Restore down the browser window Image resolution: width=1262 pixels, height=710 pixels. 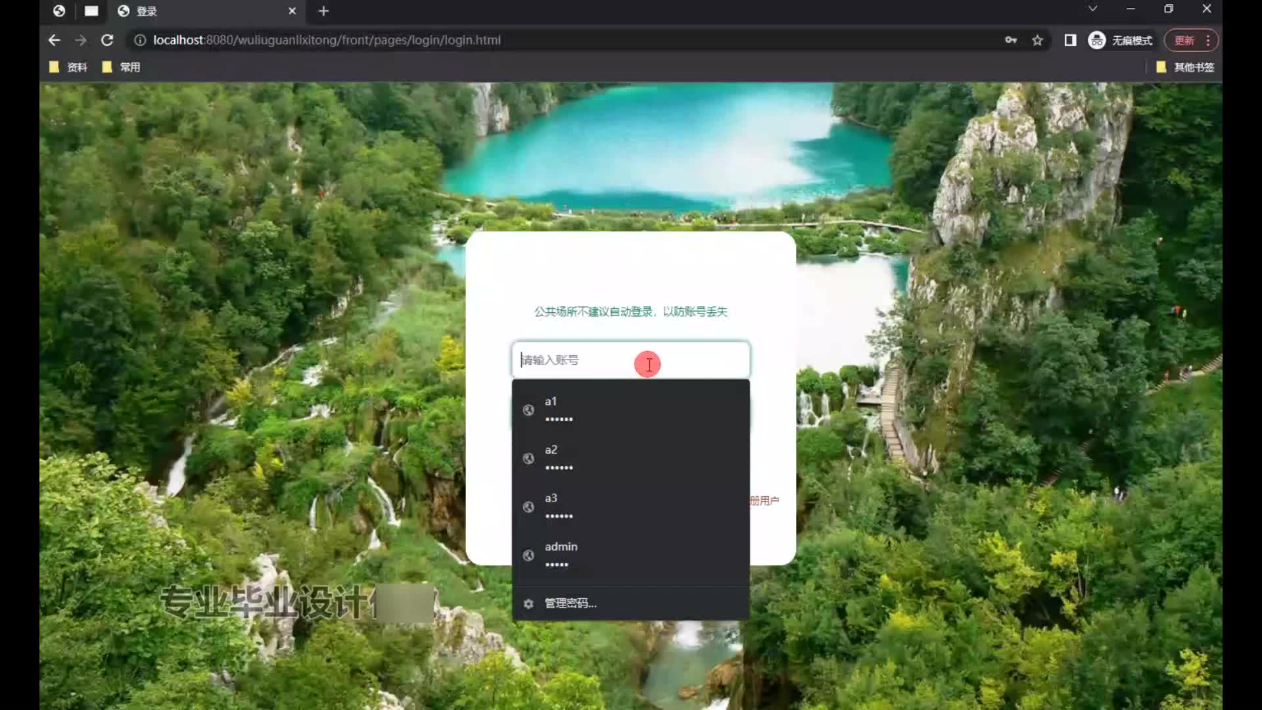click(1169, 9)
